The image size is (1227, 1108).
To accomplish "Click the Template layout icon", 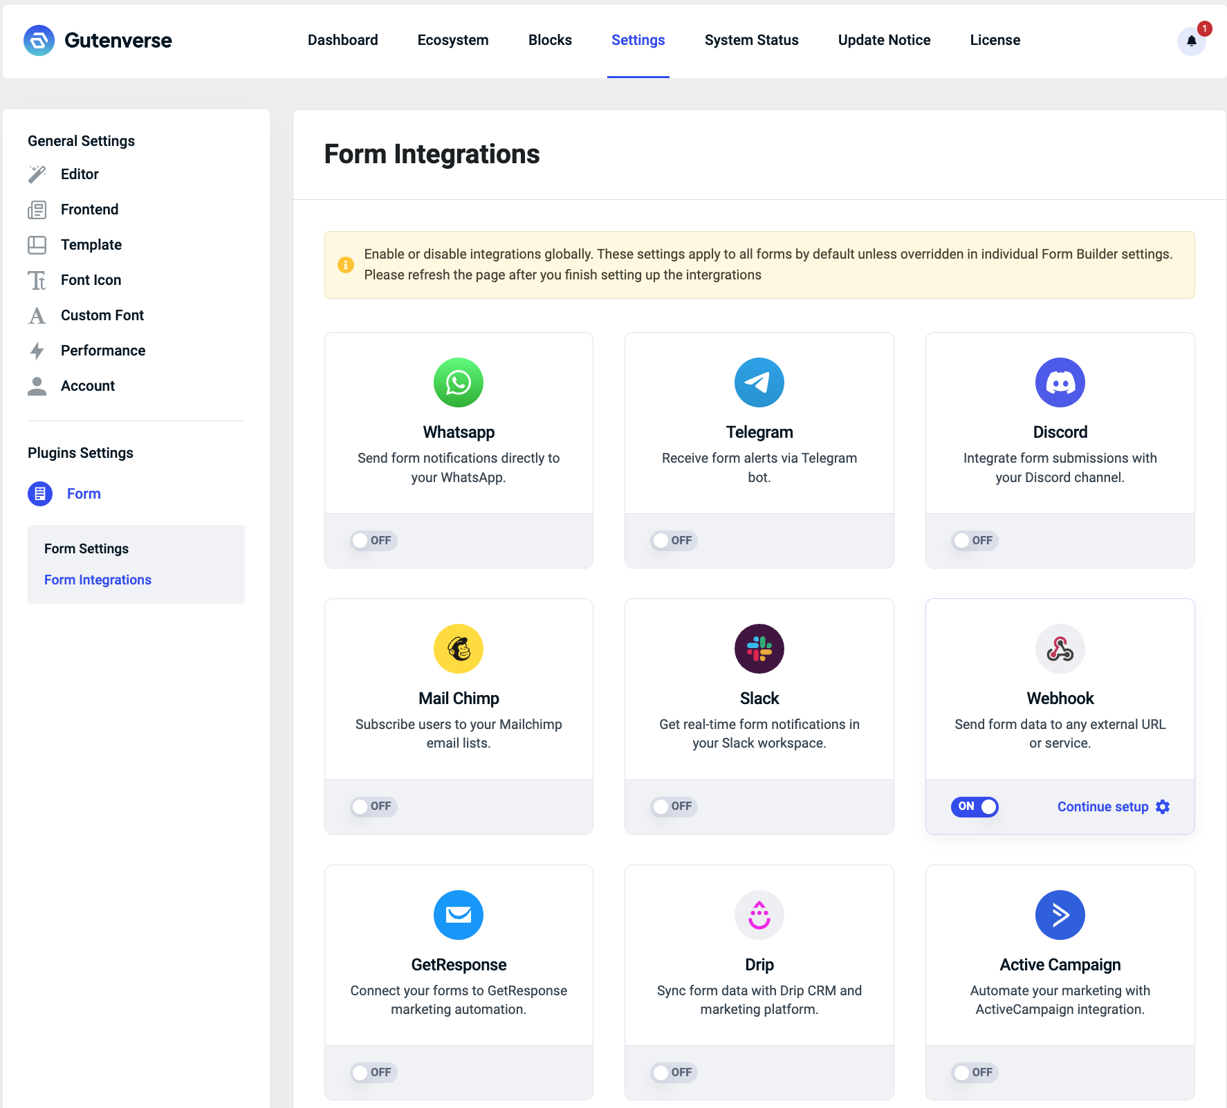I will [37, 245].
